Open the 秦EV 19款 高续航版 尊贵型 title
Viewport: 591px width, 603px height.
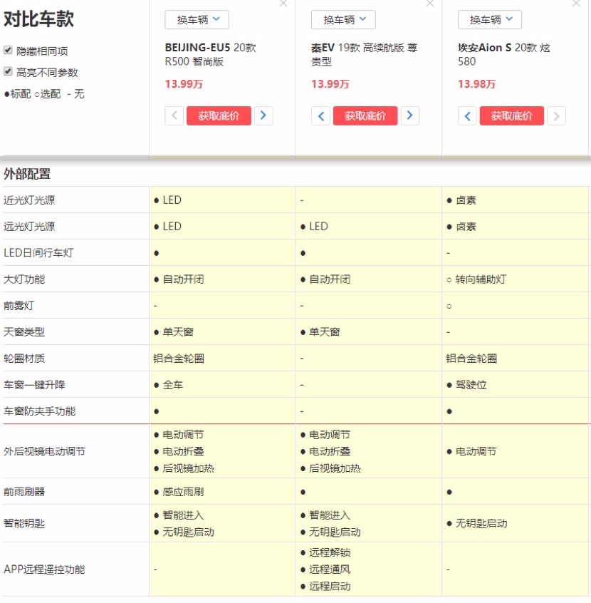(x=365, y=55)
